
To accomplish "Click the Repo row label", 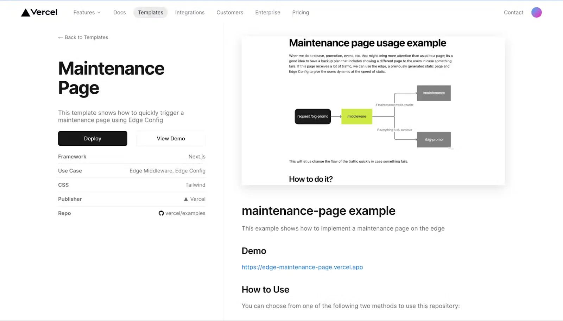I will [x=64, y=213].
